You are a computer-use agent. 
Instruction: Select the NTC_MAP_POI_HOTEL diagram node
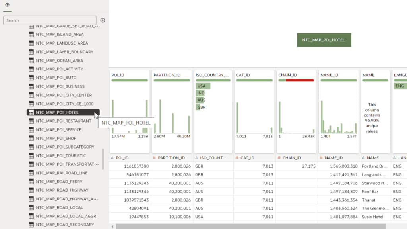click(x=324, y=40)
